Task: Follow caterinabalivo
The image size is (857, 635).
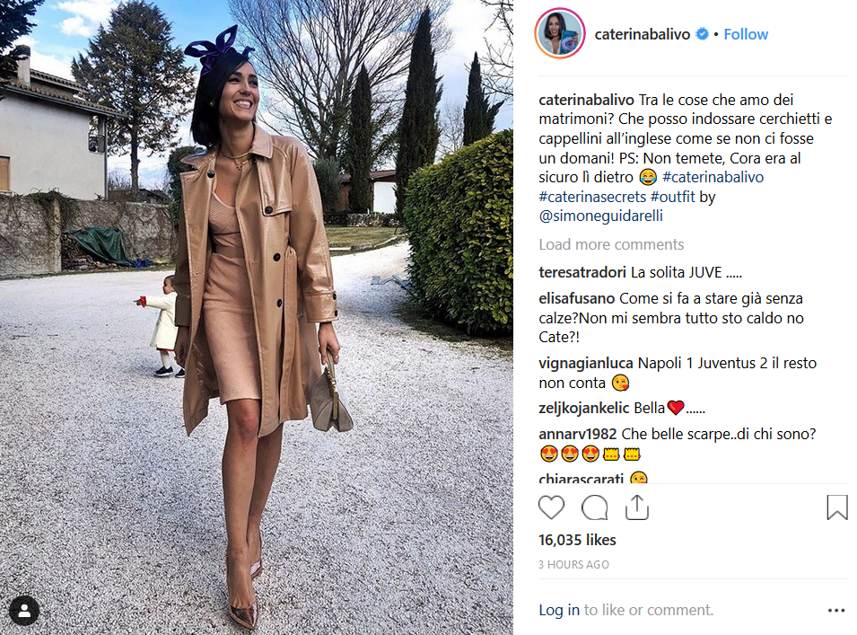Action: 746,34
